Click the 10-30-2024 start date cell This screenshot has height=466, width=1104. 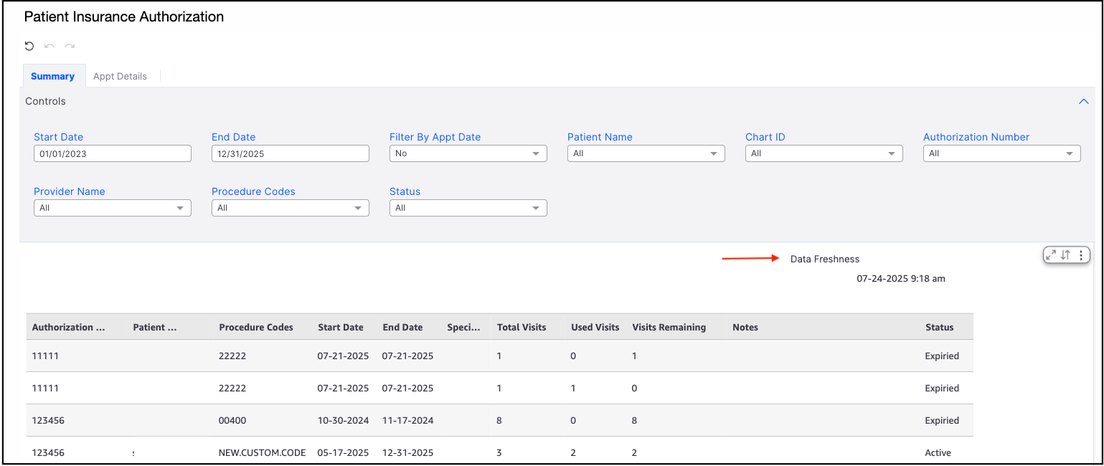click(x=344, y=420)
